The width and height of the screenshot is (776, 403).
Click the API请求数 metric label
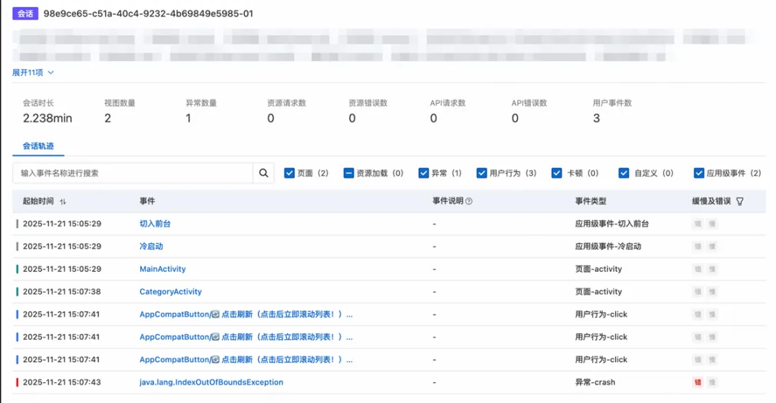click(448, 103)
